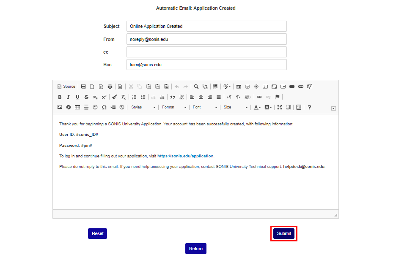
Task: Insert a Checkbox form element
Action: [x=247, y=87]
